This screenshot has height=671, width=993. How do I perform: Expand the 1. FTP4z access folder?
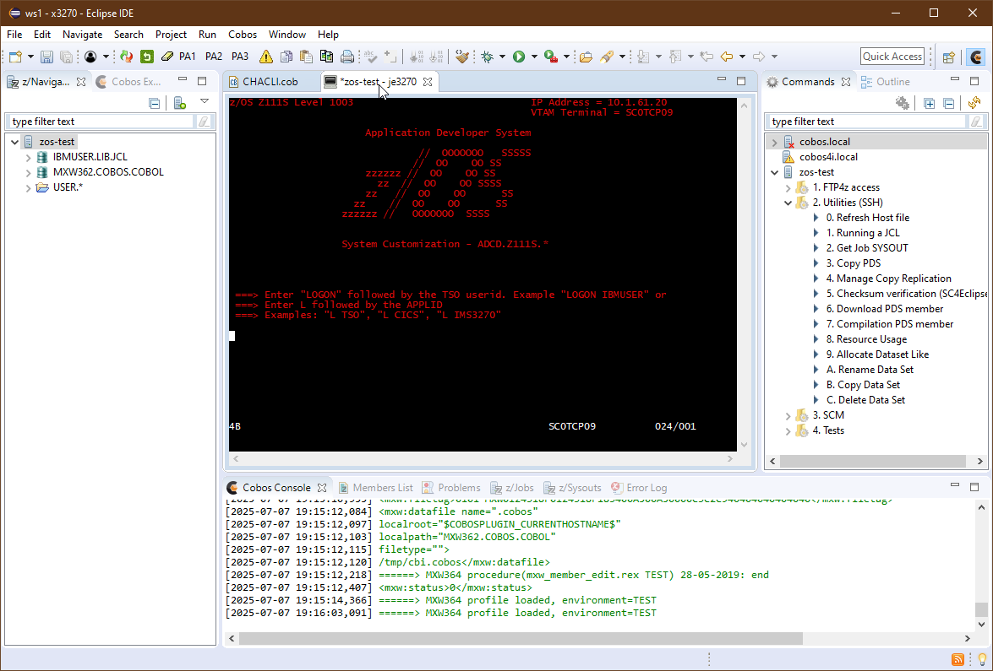pos(788,188)
